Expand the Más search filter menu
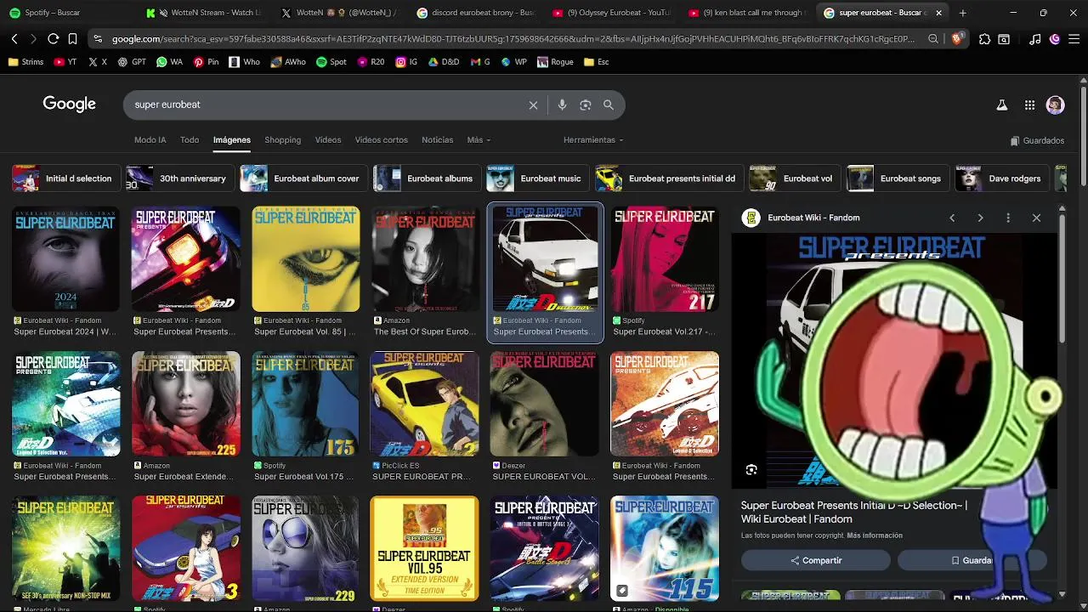Viewport: 1088px width, 612px height. [479, 140]
